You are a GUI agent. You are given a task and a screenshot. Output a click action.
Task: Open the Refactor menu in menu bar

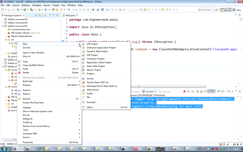pos(26,5)
